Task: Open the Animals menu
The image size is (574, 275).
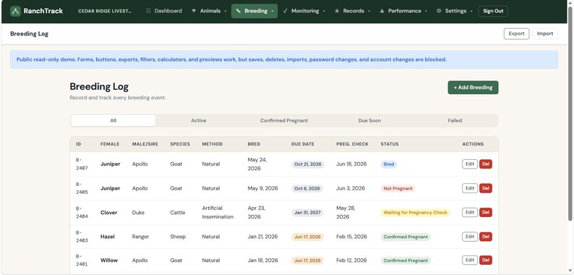Action: pyautogui.click(x=210, y=11)
